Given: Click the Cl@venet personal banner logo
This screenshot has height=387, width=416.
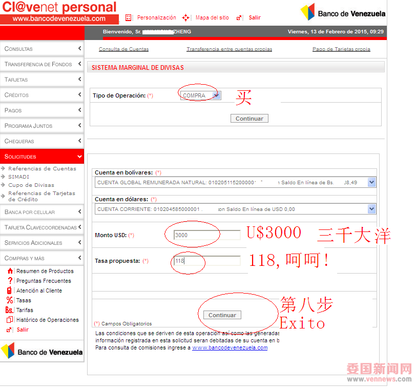Looking at the screenshot, I should 59,12.
